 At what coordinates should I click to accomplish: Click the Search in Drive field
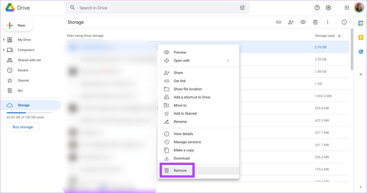(x=157, y=8)
